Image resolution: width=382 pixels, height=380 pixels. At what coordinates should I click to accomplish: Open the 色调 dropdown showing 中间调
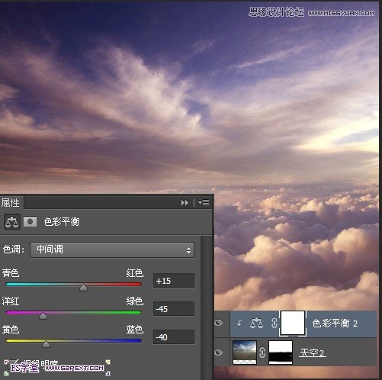coord(112,250)
